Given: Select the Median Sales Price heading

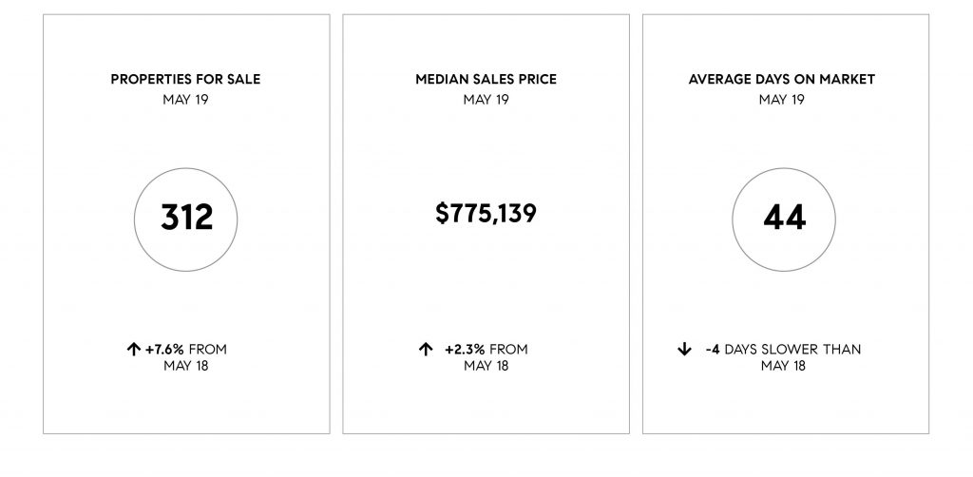Looking at the screenshot, I should pos(486,80).
